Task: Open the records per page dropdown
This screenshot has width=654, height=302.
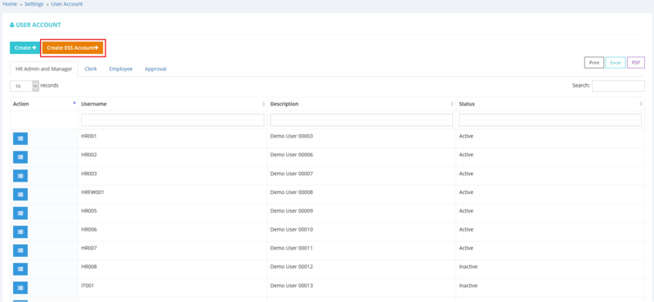Action: click(x=25, y=86)
